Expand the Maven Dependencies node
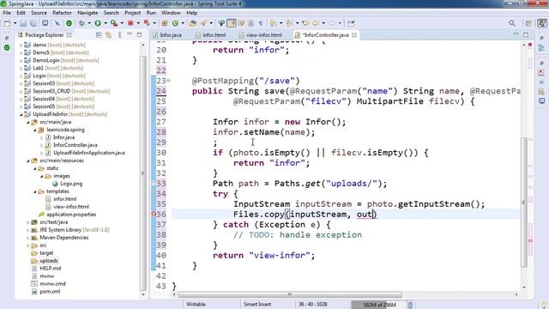 28,238
